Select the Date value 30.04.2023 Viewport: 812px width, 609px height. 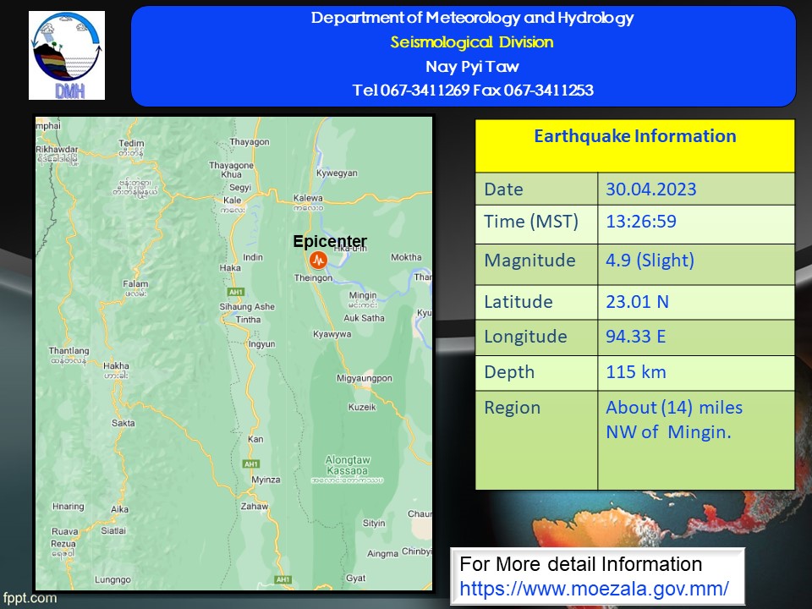pyautogui.click(x=651, y=189)
